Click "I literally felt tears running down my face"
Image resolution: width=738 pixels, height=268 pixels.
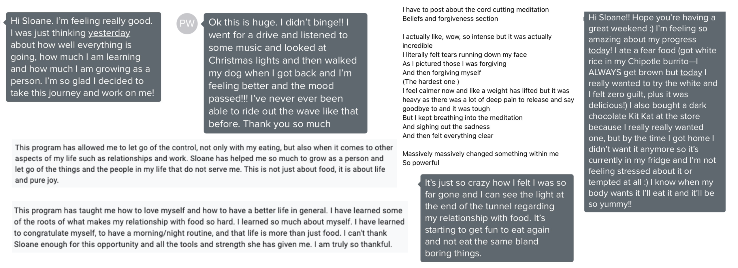[x=464, y=55]
